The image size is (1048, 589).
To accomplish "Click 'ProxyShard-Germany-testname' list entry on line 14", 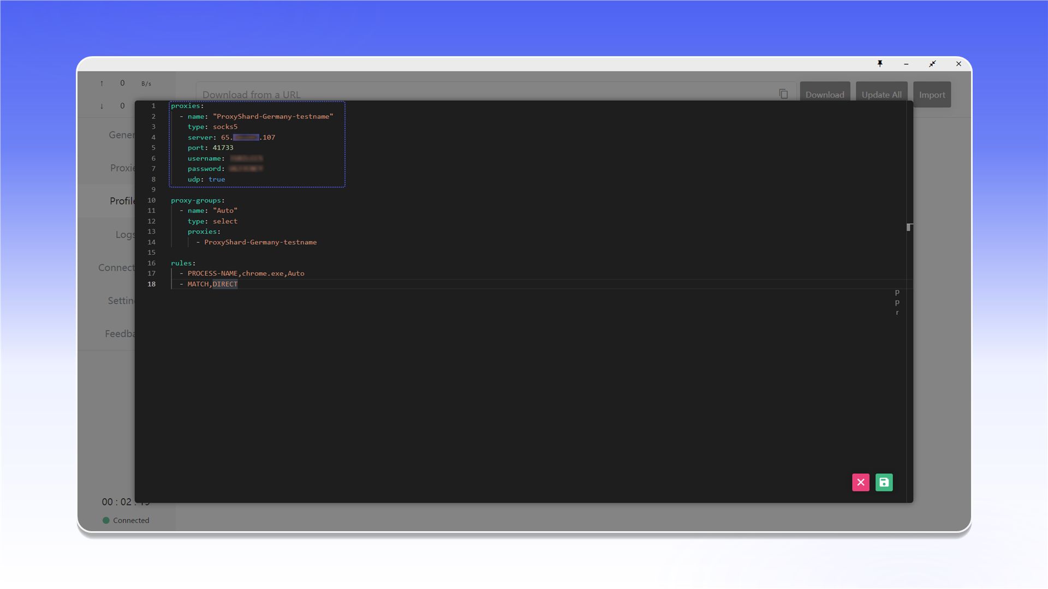I will click(x=260, y=242).
